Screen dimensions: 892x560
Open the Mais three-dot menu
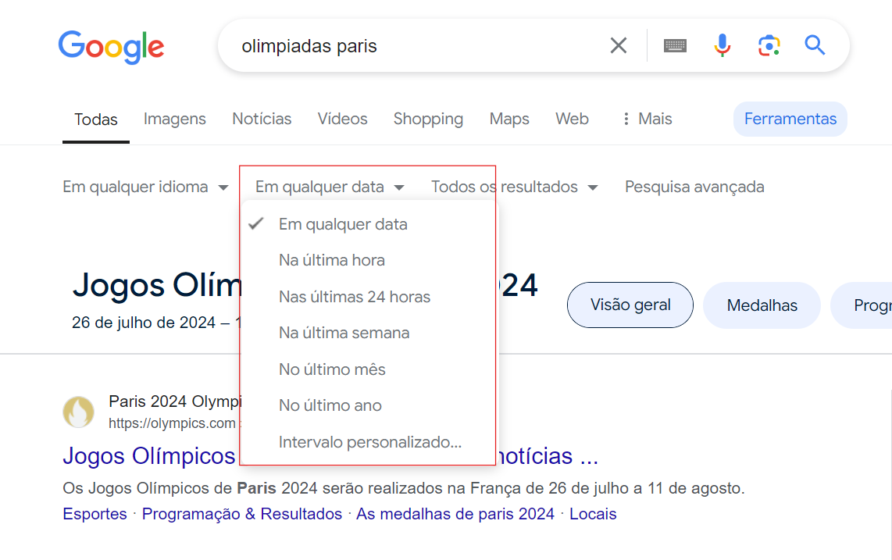click(647, 118)
